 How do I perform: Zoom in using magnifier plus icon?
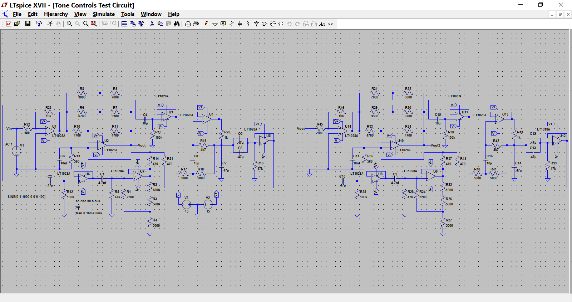pos(69,24)
